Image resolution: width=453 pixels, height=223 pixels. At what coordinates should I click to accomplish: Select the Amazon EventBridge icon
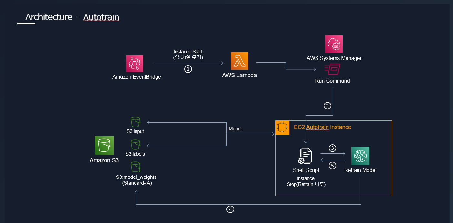(x=135, y=63)
